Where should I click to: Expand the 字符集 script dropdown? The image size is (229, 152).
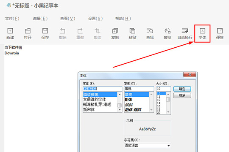click(168, 146)
